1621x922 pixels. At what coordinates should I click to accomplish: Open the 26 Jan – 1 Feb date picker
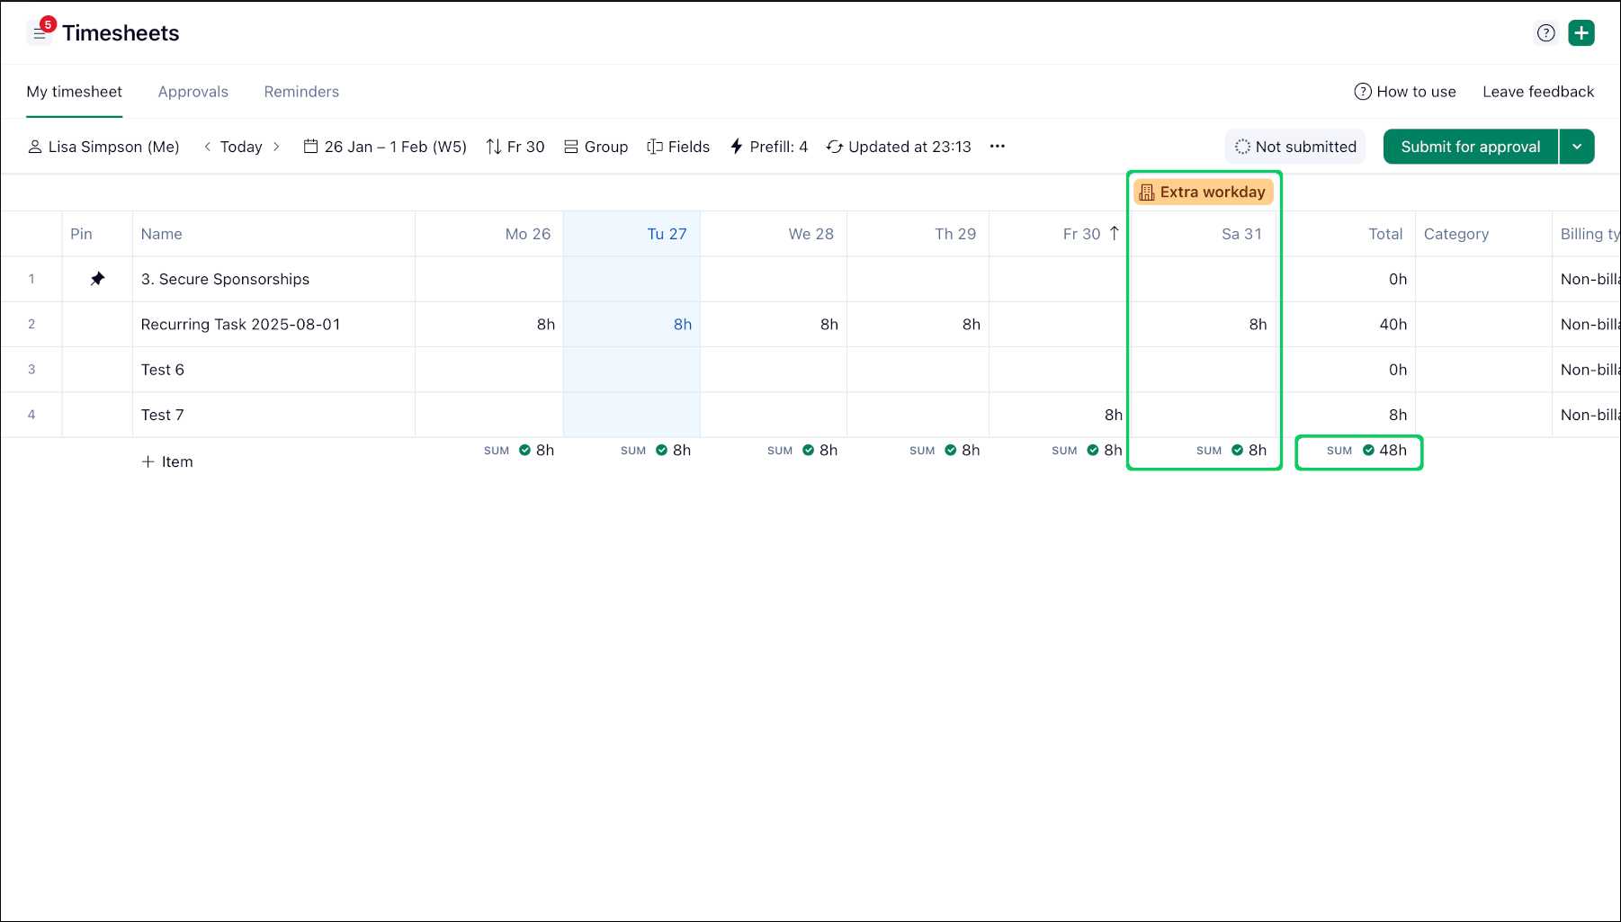tap(385, 147)
